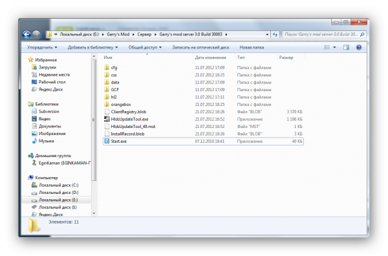Sort by the Размер column header

[291, 58]
